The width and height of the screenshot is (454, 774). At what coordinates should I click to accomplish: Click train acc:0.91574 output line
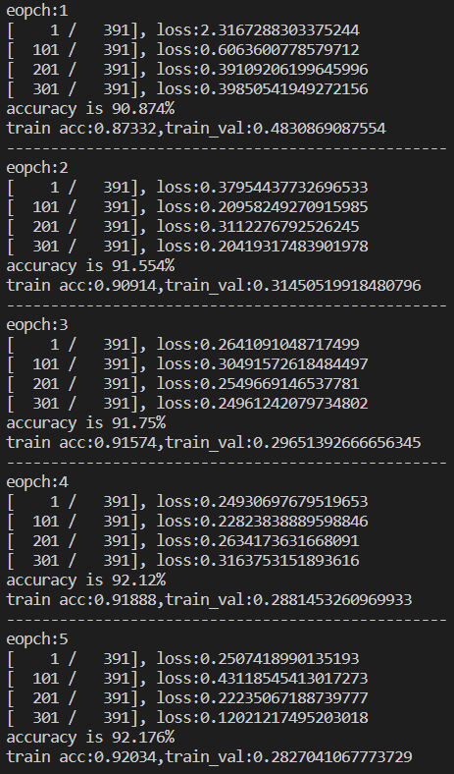pos(214,442)
